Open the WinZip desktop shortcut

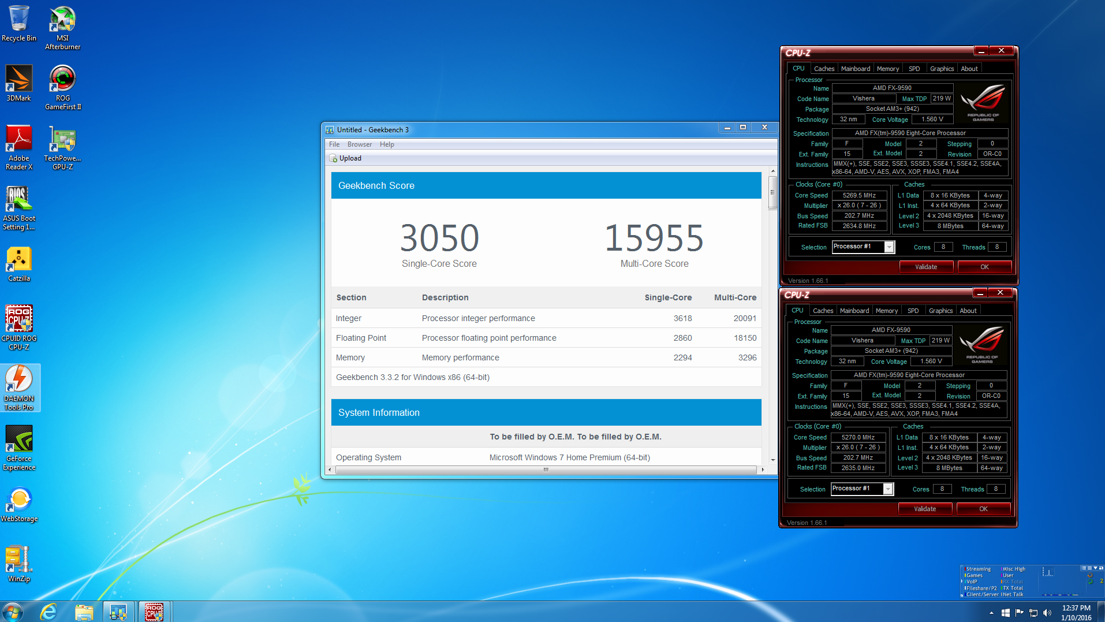[19, 564]
